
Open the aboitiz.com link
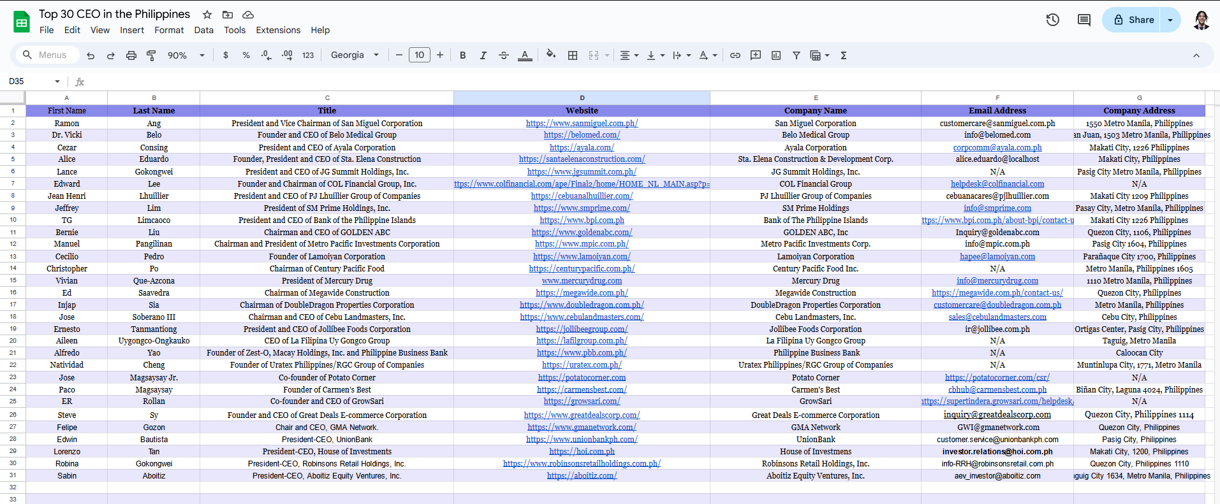click(x=582, y=476)
